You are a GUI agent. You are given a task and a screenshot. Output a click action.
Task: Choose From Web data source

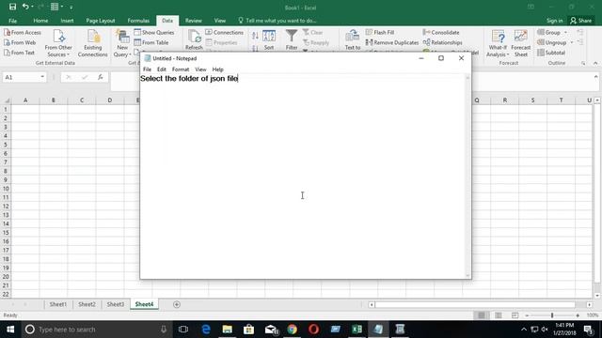(20, 42)
